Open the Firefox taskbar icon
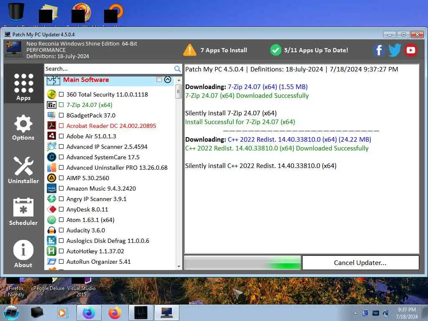Viewport: 428px width, 321px height. pyautogui.click(x=115, y=313)
